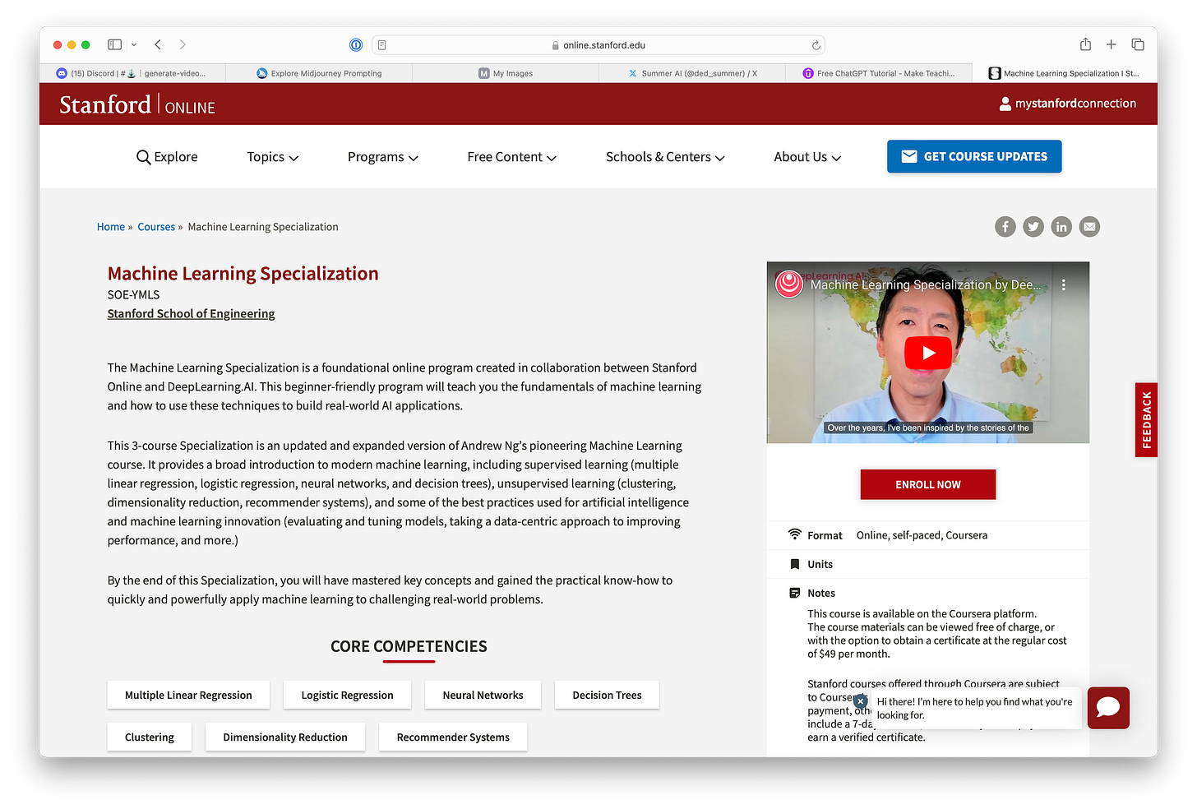Switch to the Summer AI X tab
Screen dimensions: 1197x809
tap(692, 73)
